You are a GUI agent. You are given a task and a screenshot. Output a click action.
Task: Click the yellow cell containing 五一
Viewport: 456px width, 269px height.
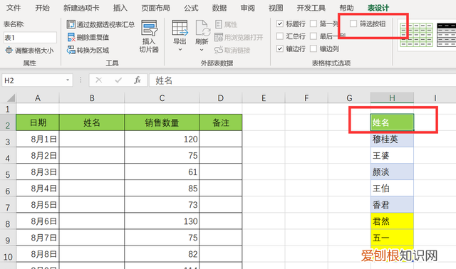pos(392,238)
